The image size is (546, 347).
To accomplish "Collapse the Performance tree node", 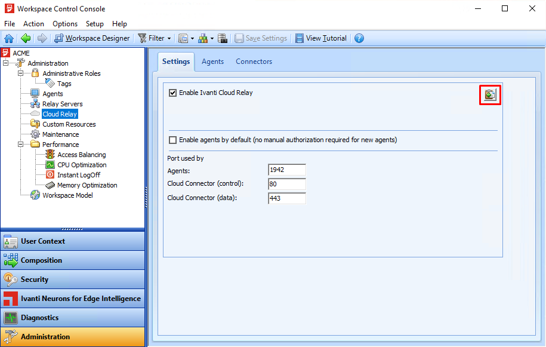I will 21,145.
